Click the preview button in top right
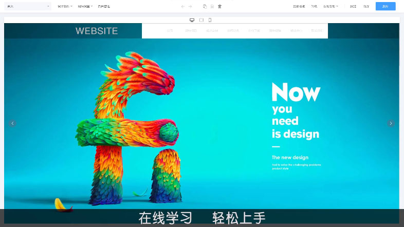 tap(353, 7)
